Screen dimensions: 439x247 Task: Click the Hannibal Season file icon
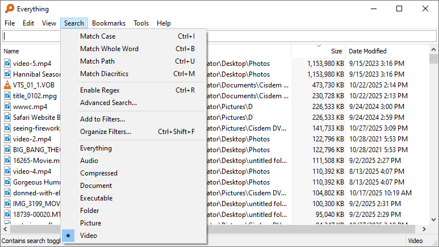7,74
